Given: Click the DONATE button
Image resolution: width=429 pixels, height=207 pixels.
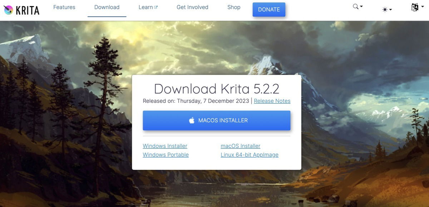Looking at the screenshot, I should [269, 9].
